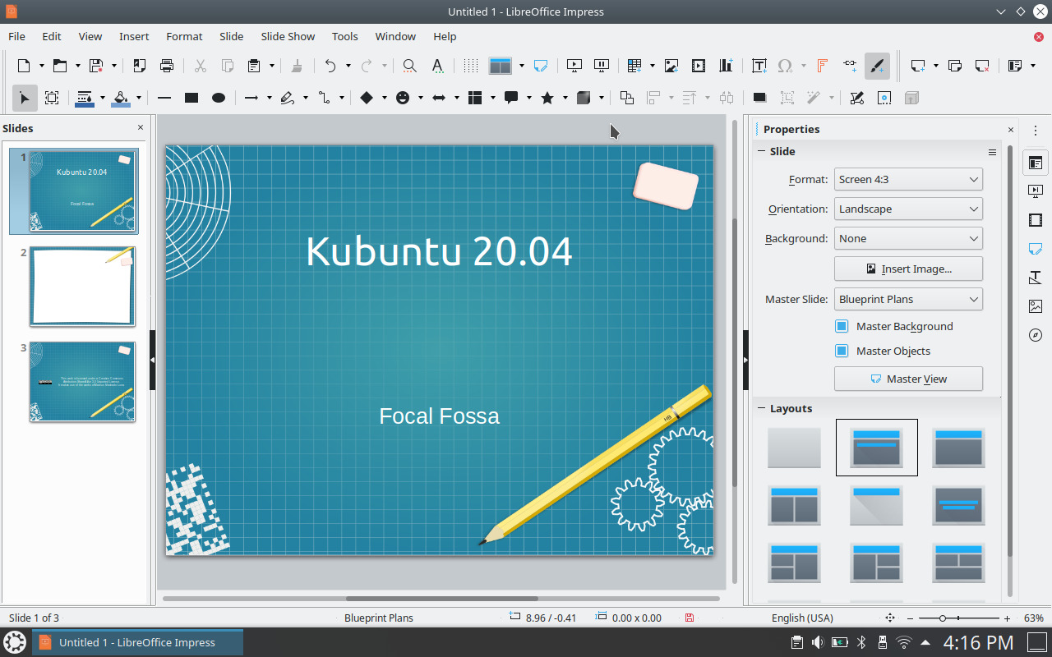Insert special character

787,65
